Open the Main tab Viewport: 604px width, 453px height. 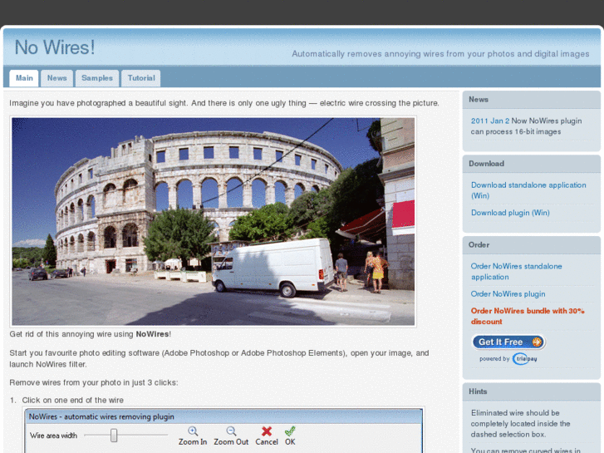[24, 78]
